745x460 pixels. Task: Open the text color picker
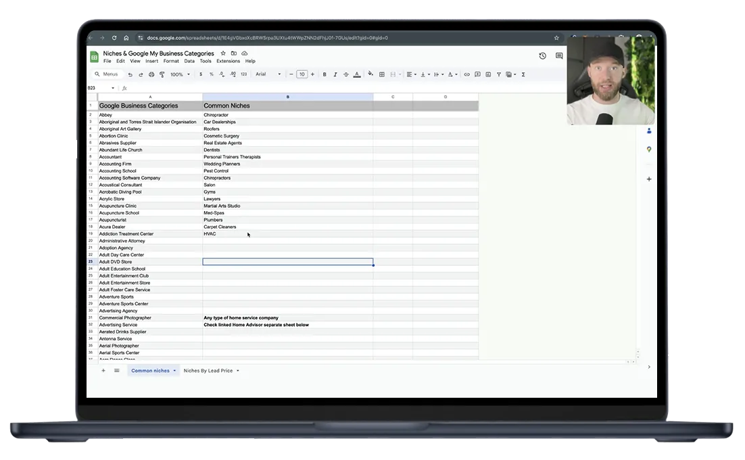[357, 74]
